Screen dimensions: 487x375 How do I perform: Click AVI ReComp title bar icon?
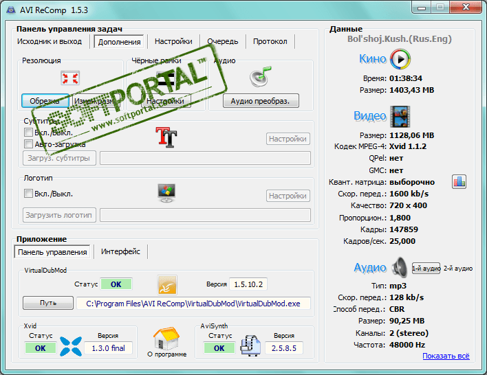pyautogui.click(x=11, y=10)
